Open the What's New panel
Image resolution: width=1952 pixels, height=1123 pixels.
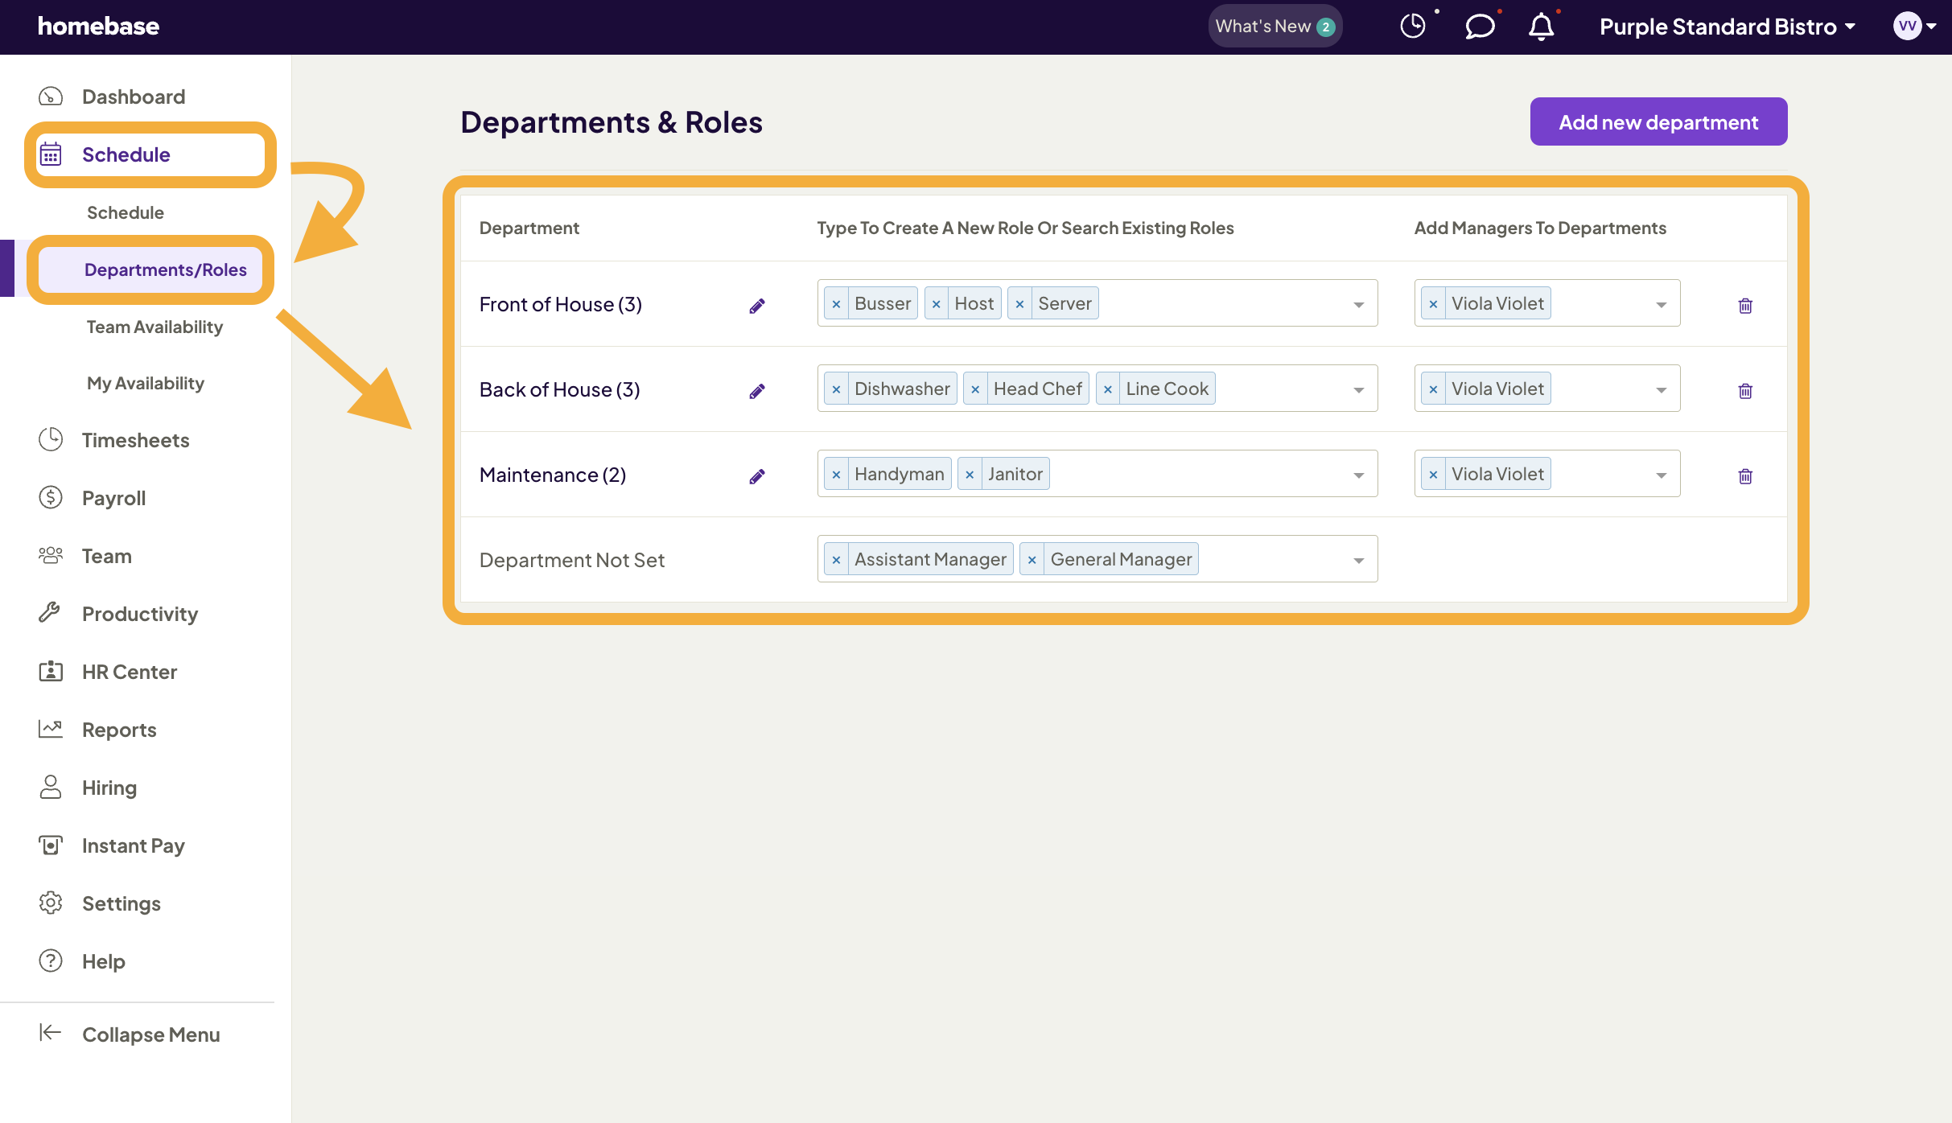click(x=1275, y=26)
